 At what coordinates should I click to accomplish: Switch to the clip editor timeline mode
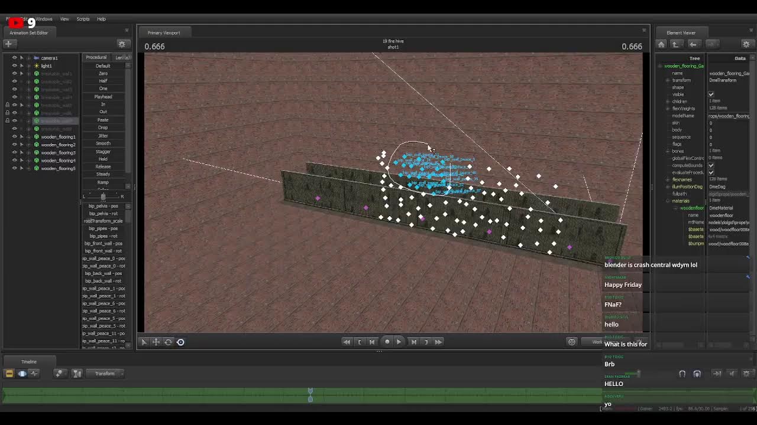pyautogui.click(x=9, y=373)
